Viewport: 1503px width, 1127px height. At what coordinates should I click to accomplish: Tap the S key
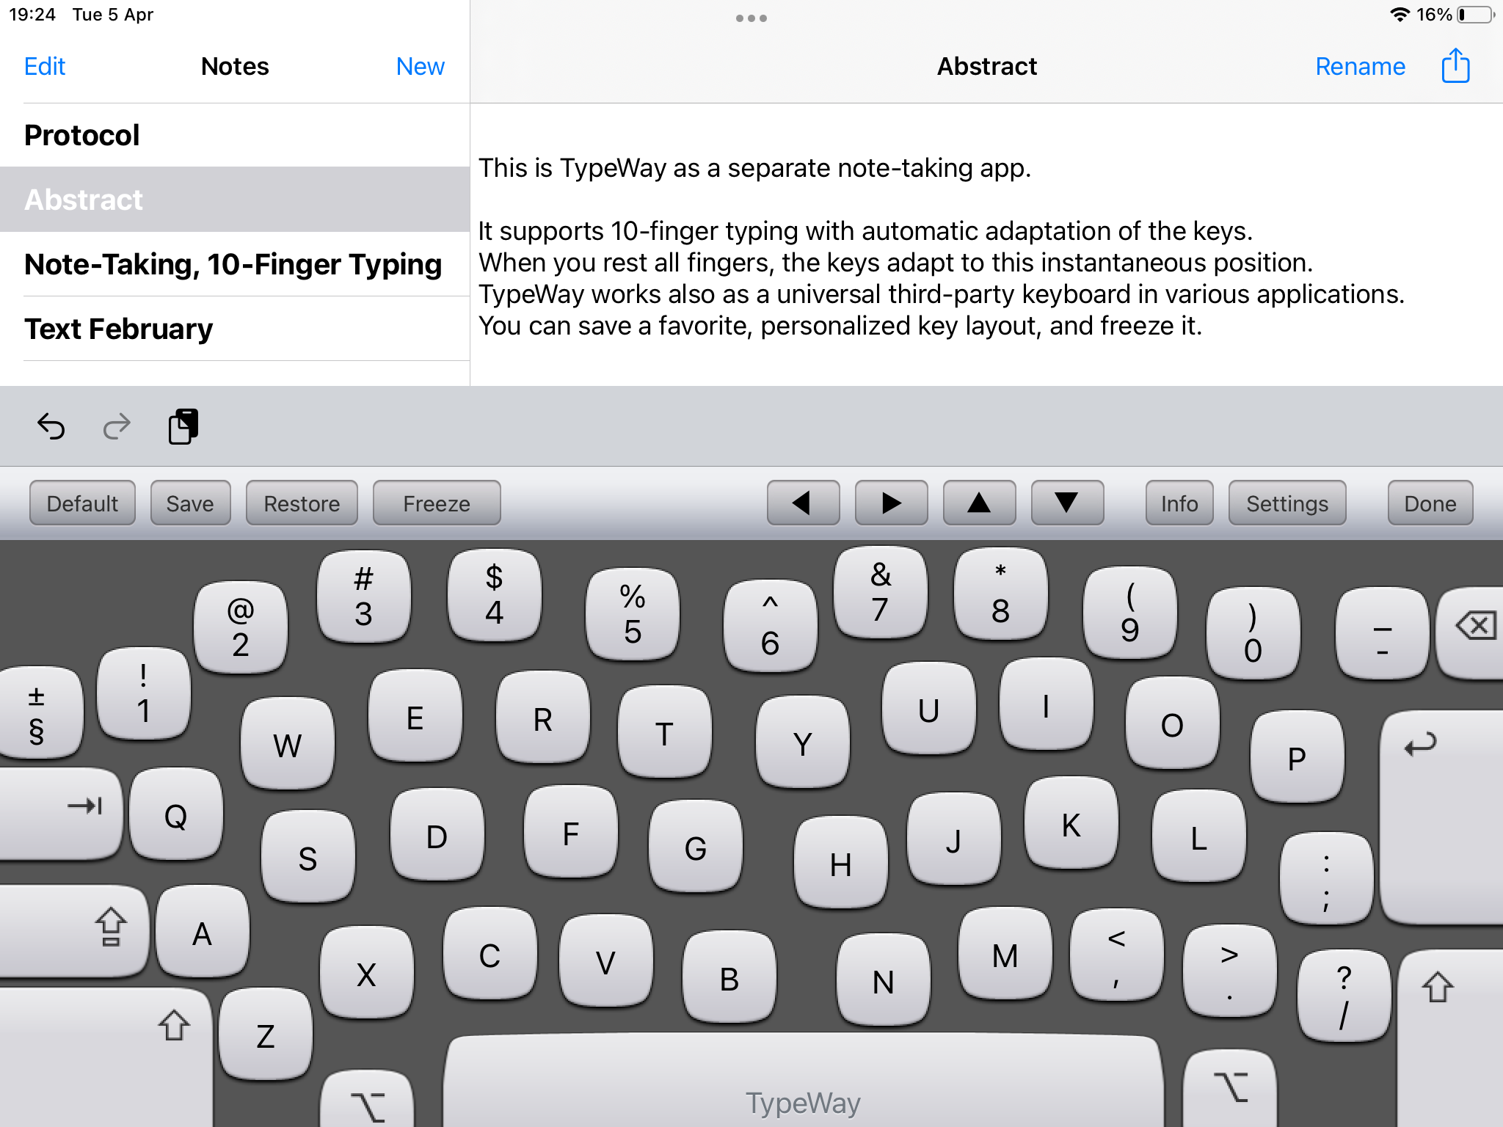[308, 856]
